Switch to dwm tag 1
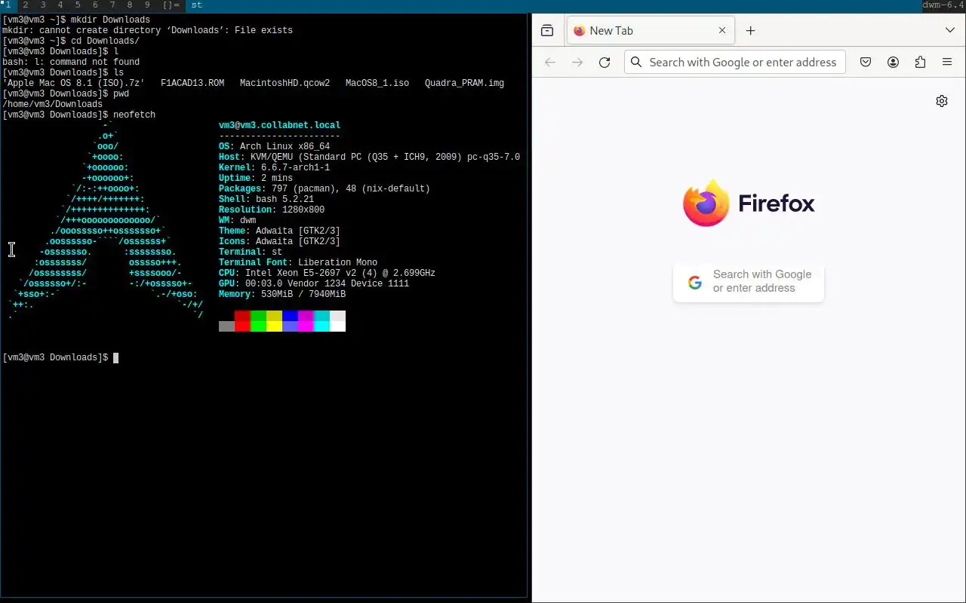 [8, 5]
